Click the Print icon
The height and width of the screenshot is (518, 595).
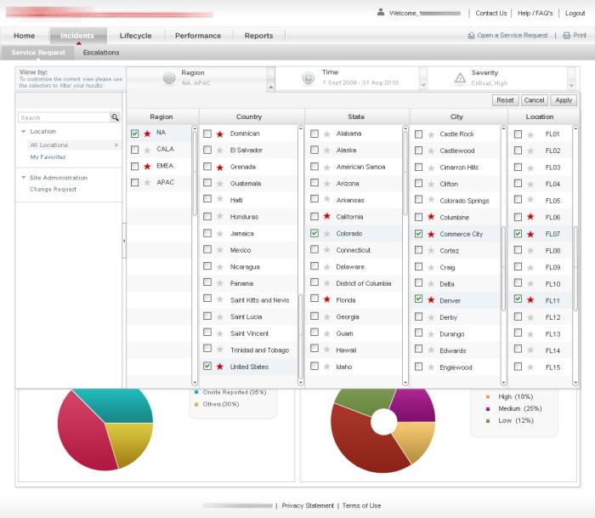coord(567,36)
